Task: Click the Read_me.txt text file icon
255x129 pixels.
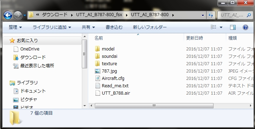Action: tap(98, 86)
